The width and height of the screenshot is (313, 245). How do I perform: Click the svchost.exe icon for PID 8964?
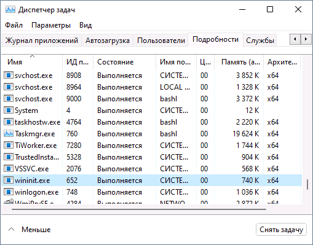[9, 87]
